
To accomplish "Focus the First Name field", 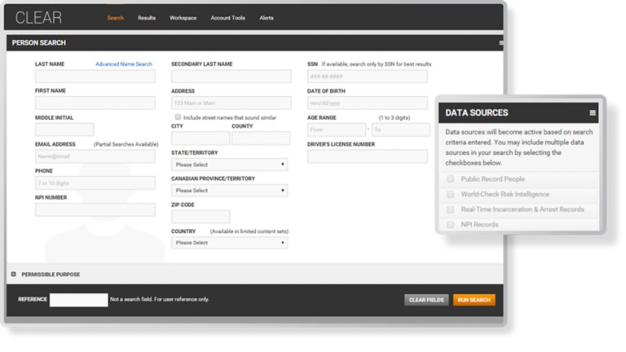I will click(95, 103).
